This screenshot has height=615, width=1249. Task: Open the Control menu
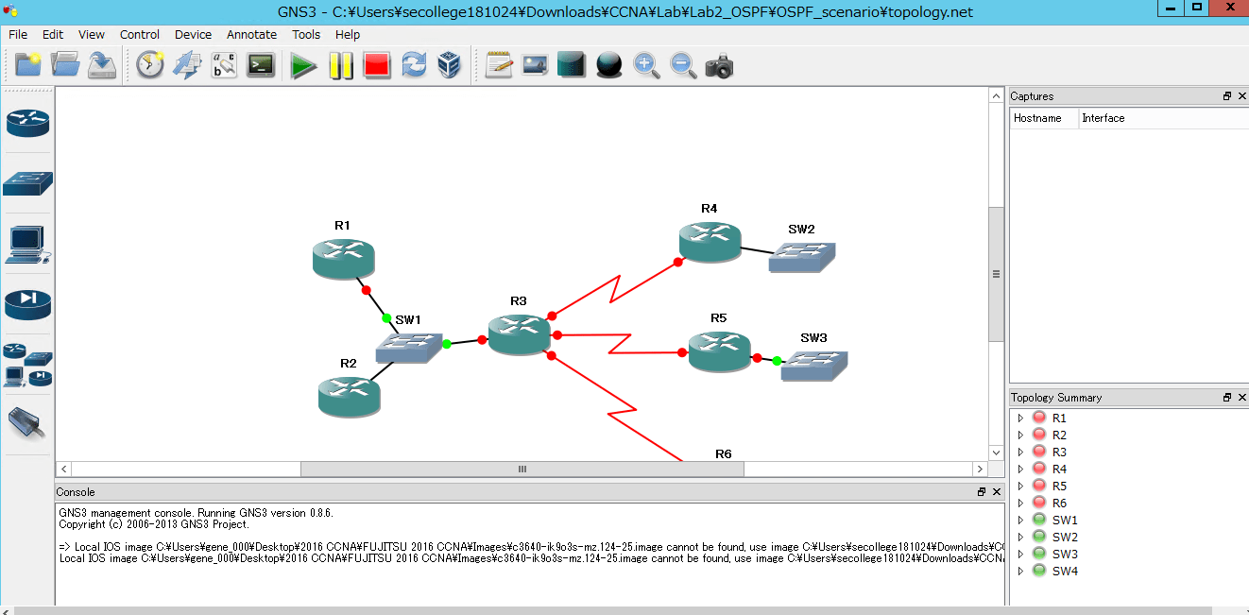(x=140, y=34)
